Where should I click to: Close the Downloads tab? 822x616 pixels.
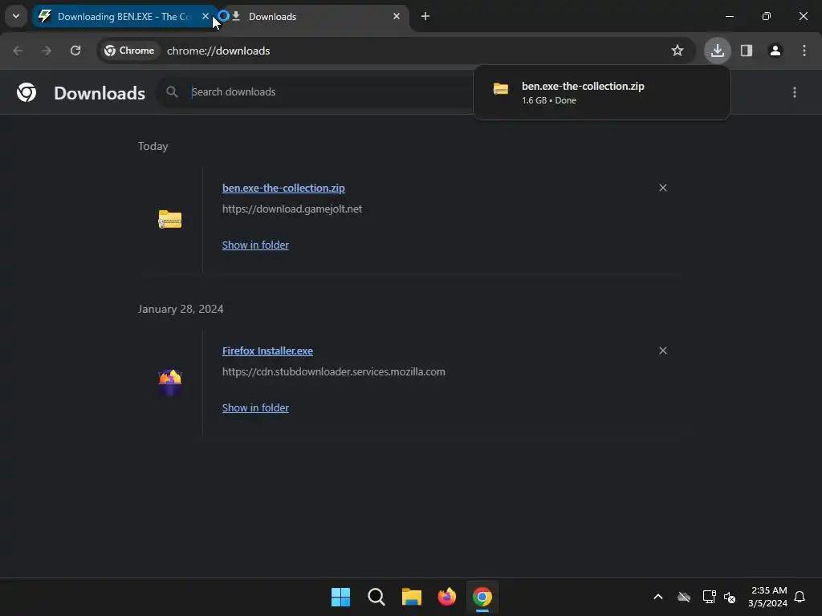[397, 16]
